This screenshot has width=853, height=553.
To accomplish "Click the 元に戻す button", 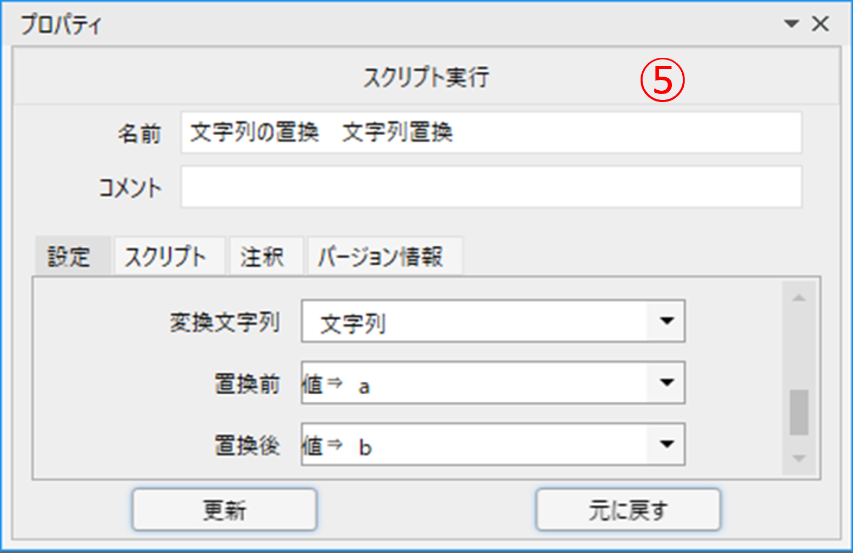I will [628, 510].
